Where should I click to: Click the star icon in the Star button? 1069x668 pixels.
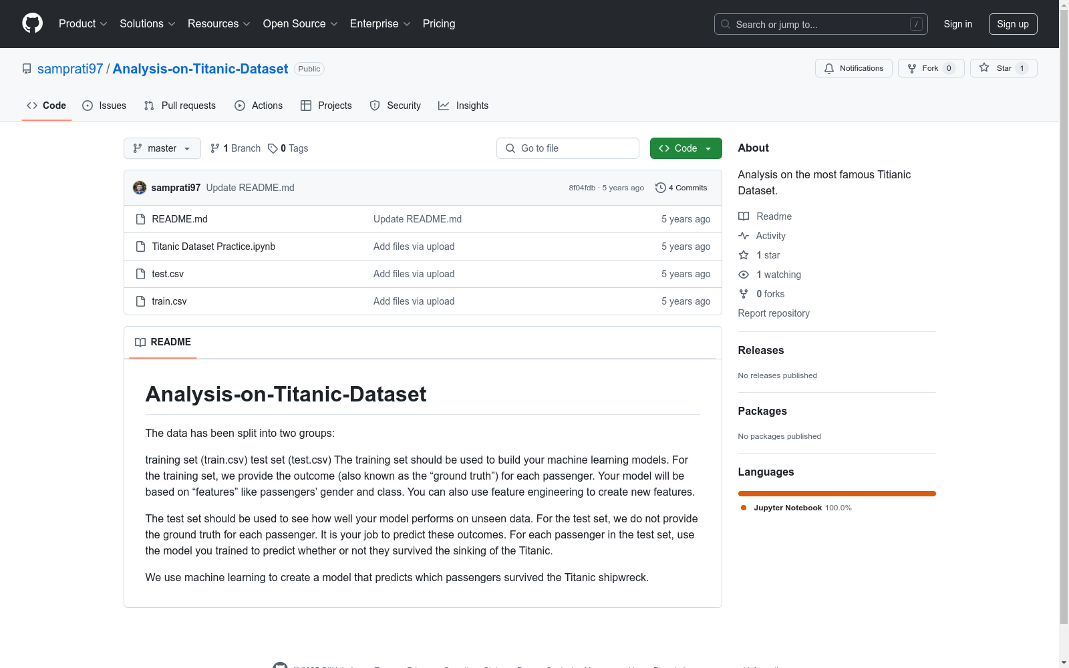pyautogui.click(x=984, y=67)
